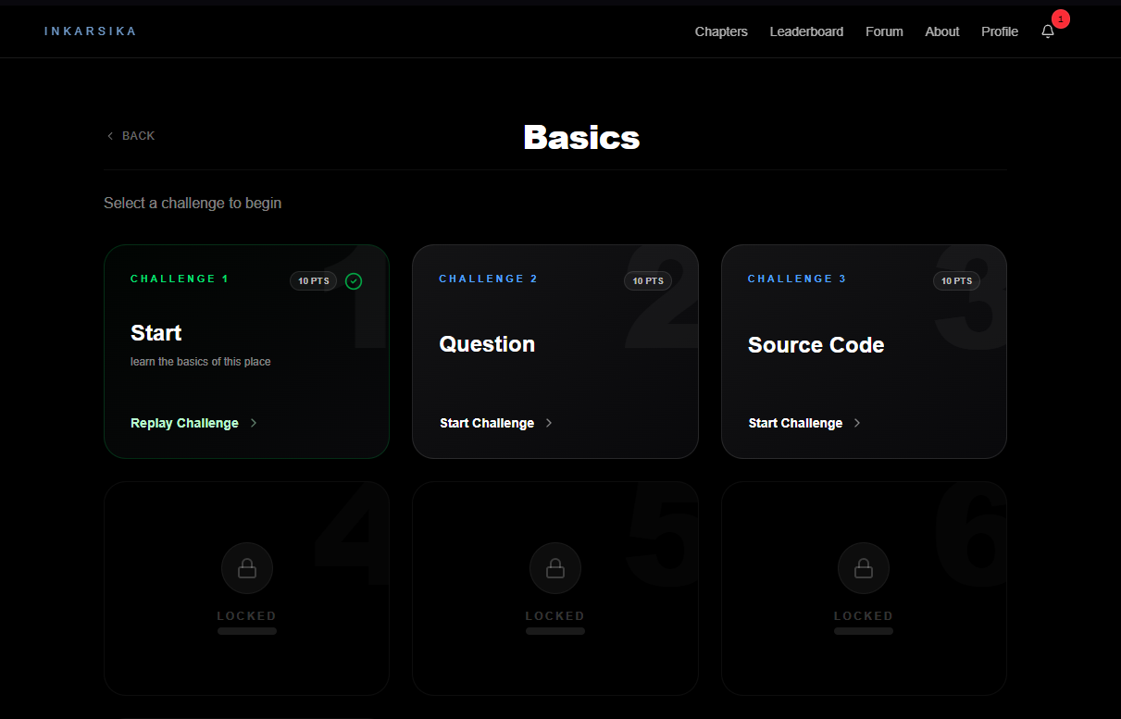This screenshot has height=719, width=1121.
Task: Open your Profile
Action: pyautogui.click(x=999, y=31)
